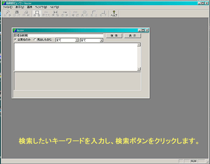Click the results list scrollbar down arrow
Viewport: 210px width, 164px height.
[139, 69]
